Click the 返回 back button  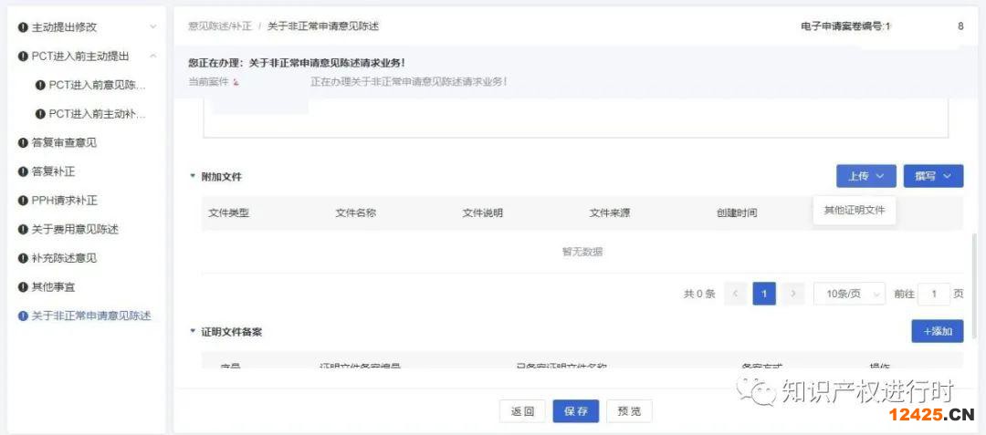(x=522, y=411)
